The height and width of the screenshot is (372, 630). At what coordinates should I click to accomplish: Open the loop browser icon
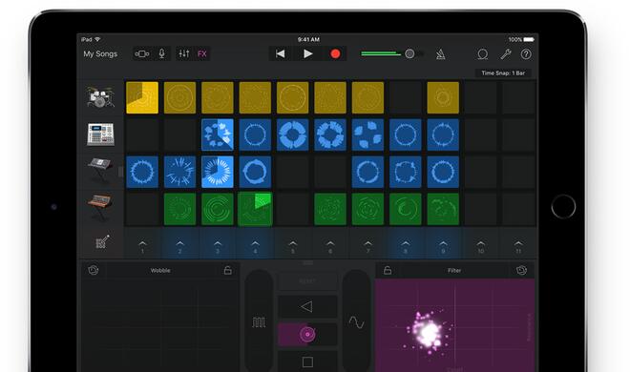pyautogui.click(x=483, y=54)
